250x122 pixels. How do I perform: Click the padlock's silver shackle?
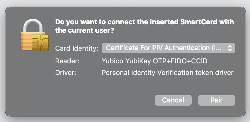pos(33,25)
